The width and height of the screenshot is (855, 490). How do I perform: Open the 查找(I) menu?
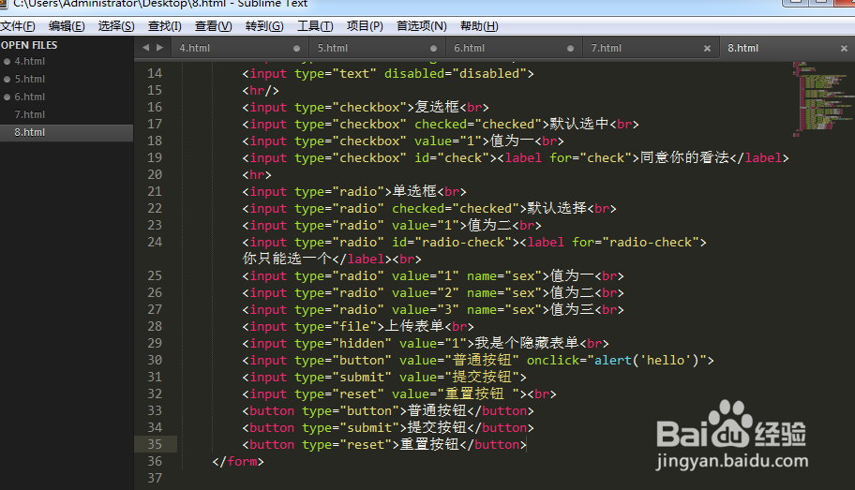tap(164, 25)
